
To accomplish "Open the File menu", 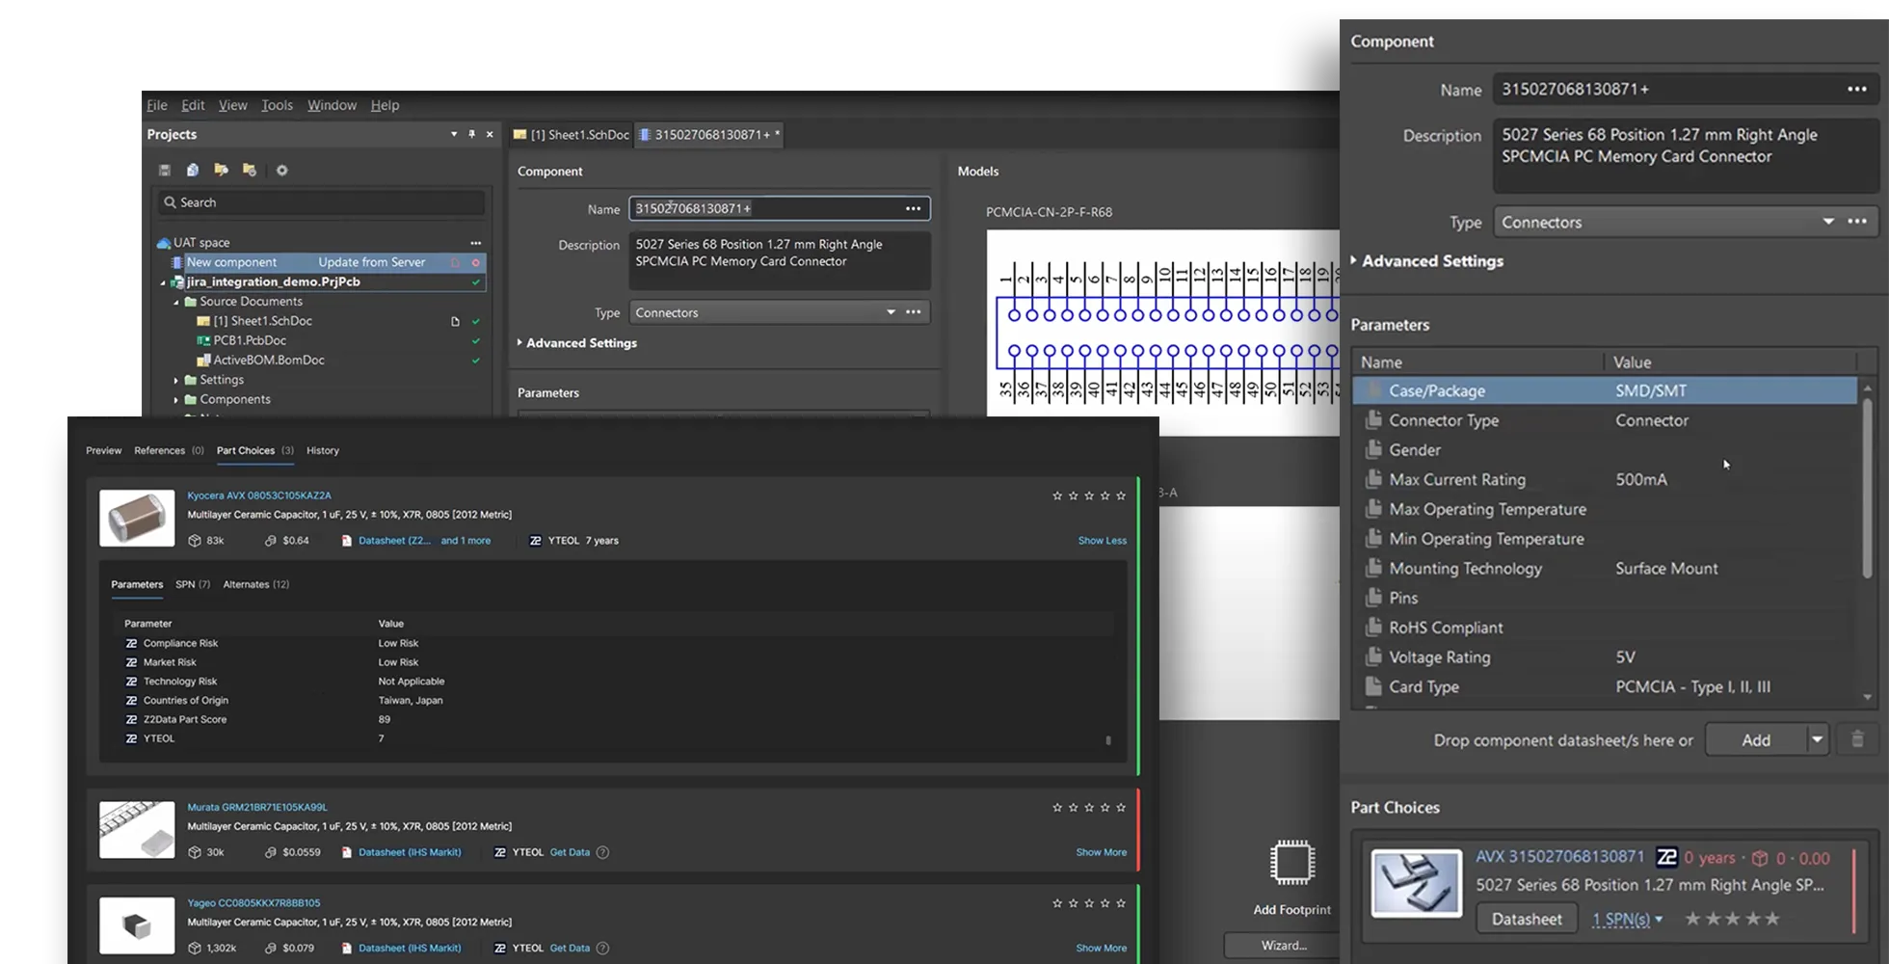I will 157,105.
